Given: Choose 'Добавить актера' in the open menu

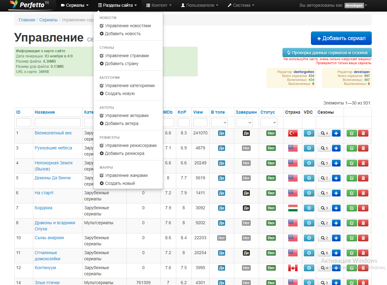Looking at the screenshot, I should (122, 124).
